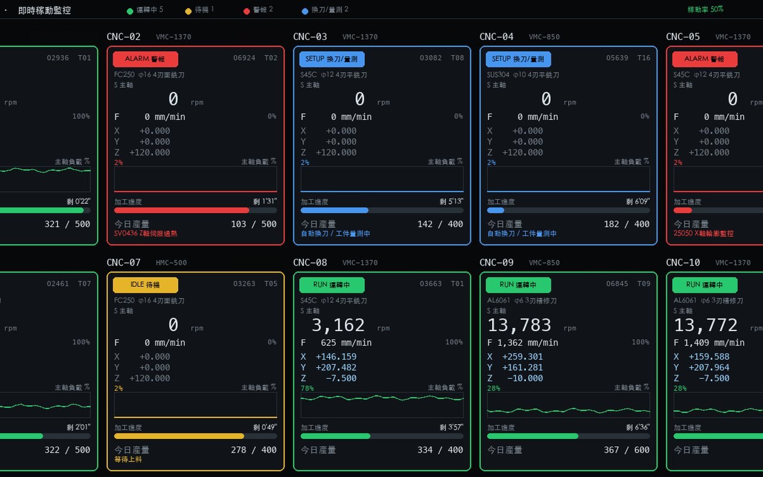Viewport: 763px width, 477px height.
Task: Click the 主軸負載 chart on CNC-08
Action: tap(382, 405)
